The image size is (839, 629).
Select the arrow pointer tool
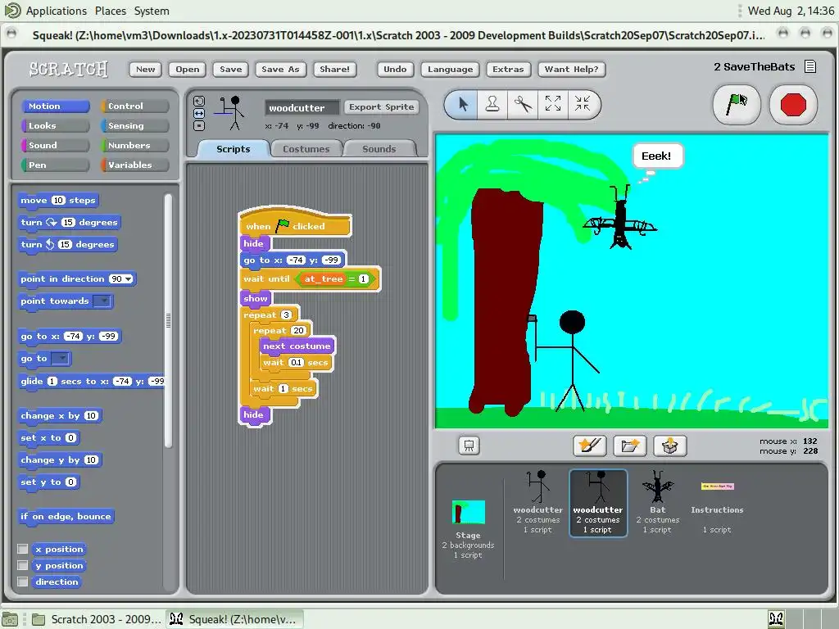coord(464,104)
